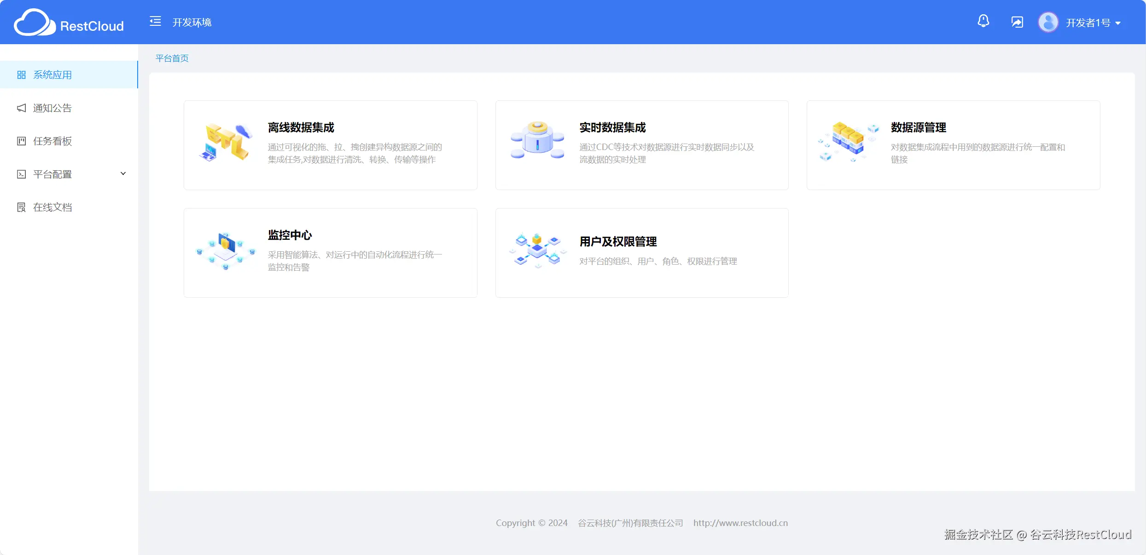This screenshot has width=1146, height=555.
Task: Open the 开发者1号 user dropdown
Action: (x=1093, y=23)
